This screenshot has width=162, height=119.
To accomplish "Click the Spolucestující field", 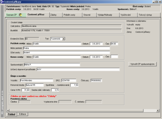I will tap(52, 65).
